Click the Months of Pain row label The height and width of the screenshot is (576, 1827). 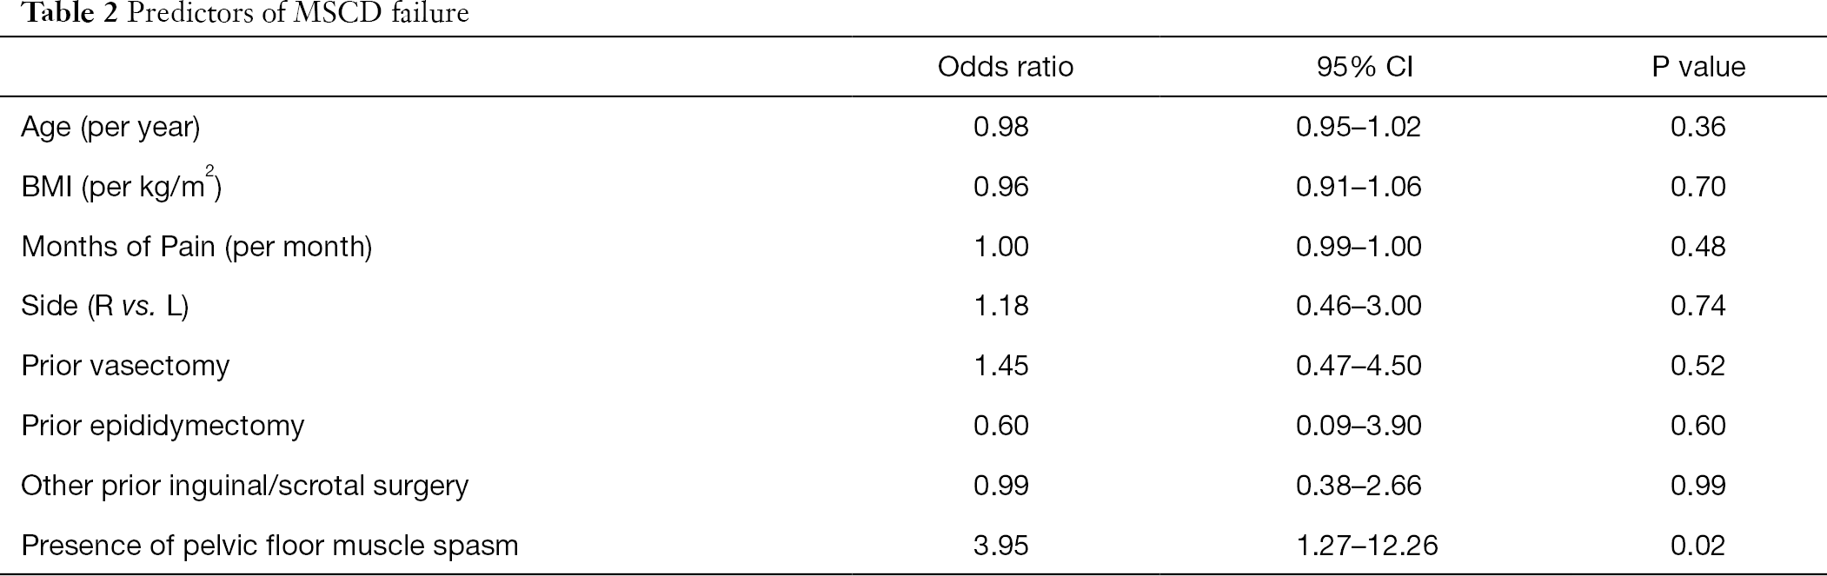(196, 248)
